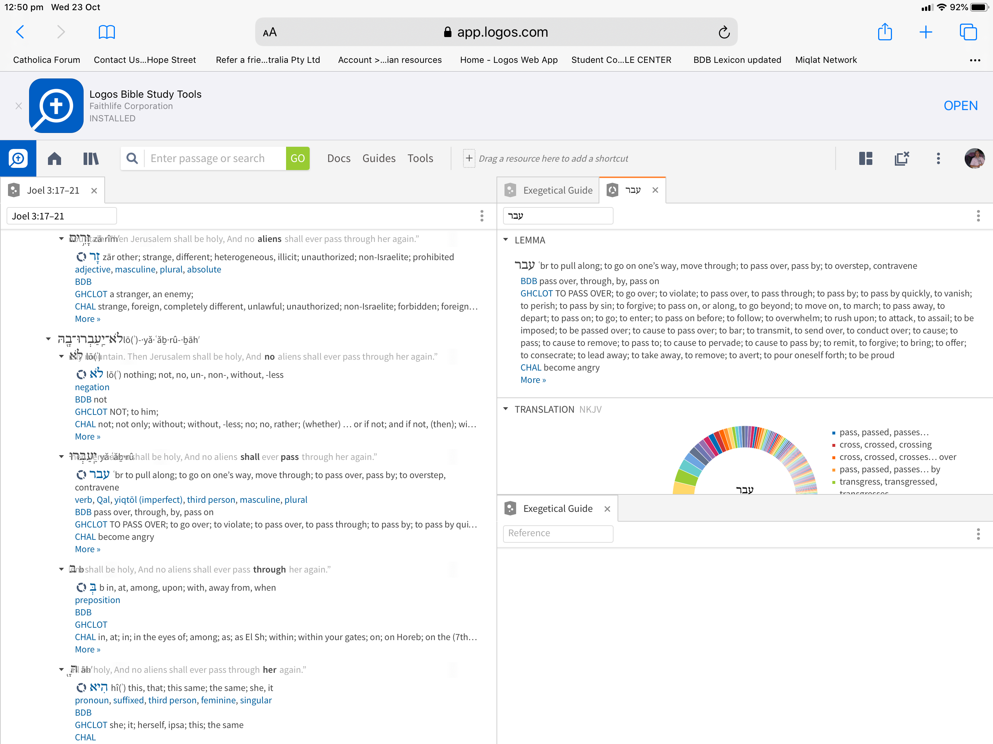Select the Joel 3:17–21 tab

pos(53,190)
